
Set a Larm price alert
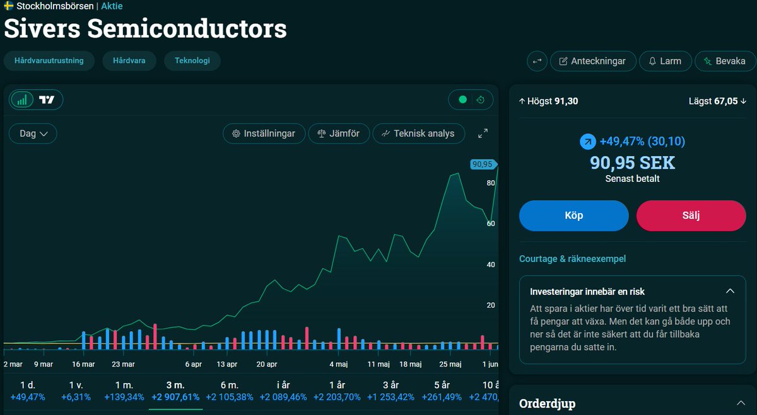tap(665, 61)
